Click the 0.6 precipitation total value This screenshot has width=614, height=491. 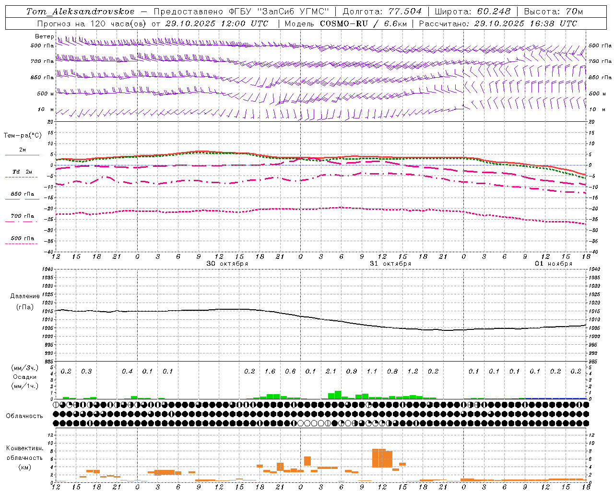290,372
